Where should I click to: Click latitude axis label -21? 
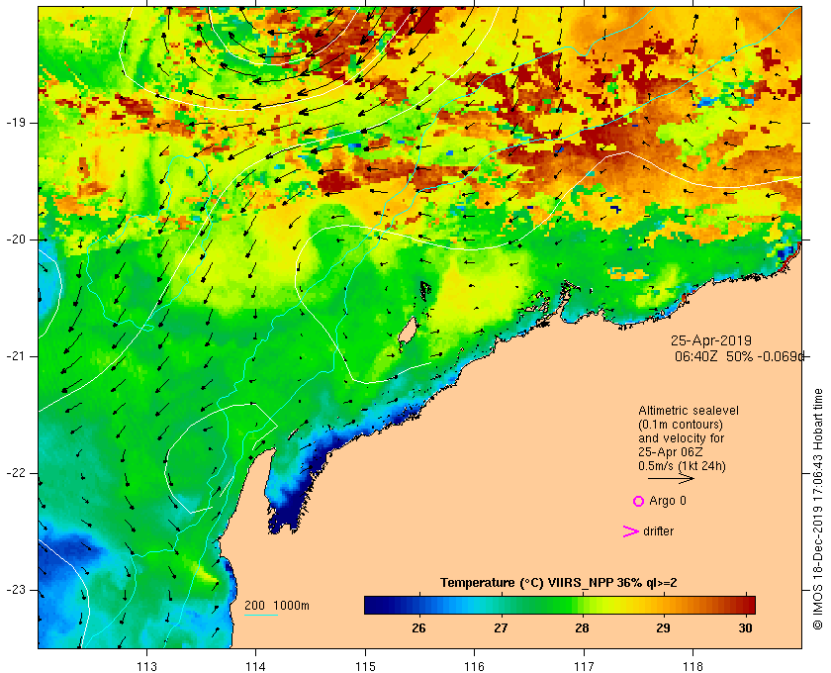click(16, 356)
